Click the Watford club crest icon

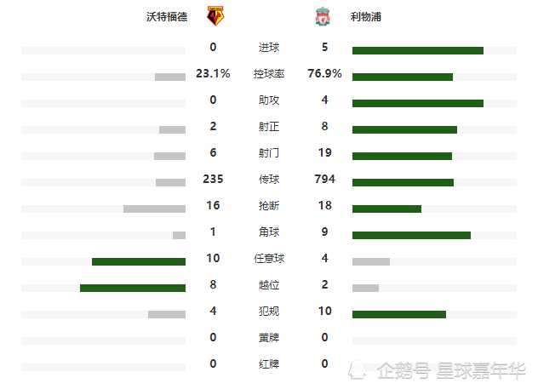coord(215,16)
